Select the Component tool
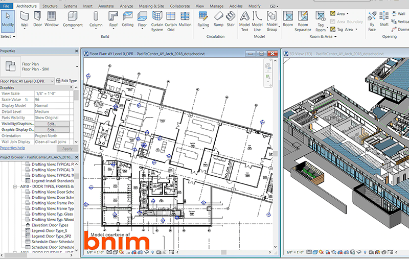Screen dimensions: 409x259 tap(73, 20)
